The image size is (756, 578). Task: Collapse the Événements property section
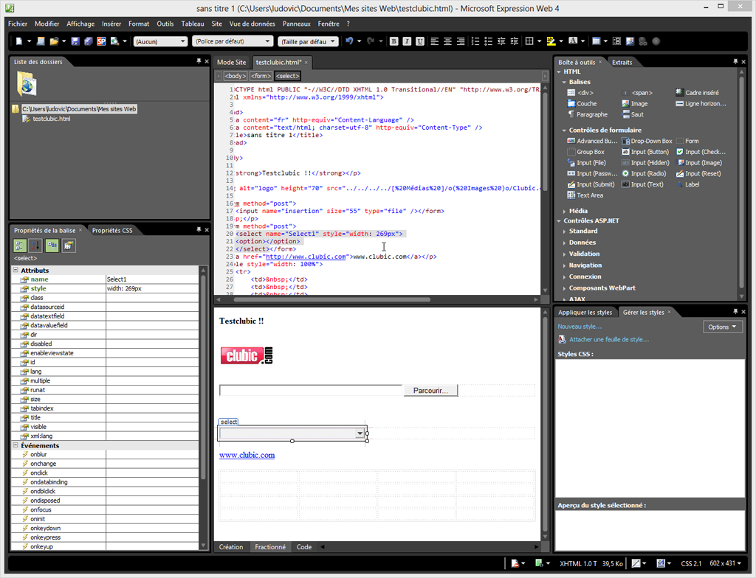[x=16, y=445]
